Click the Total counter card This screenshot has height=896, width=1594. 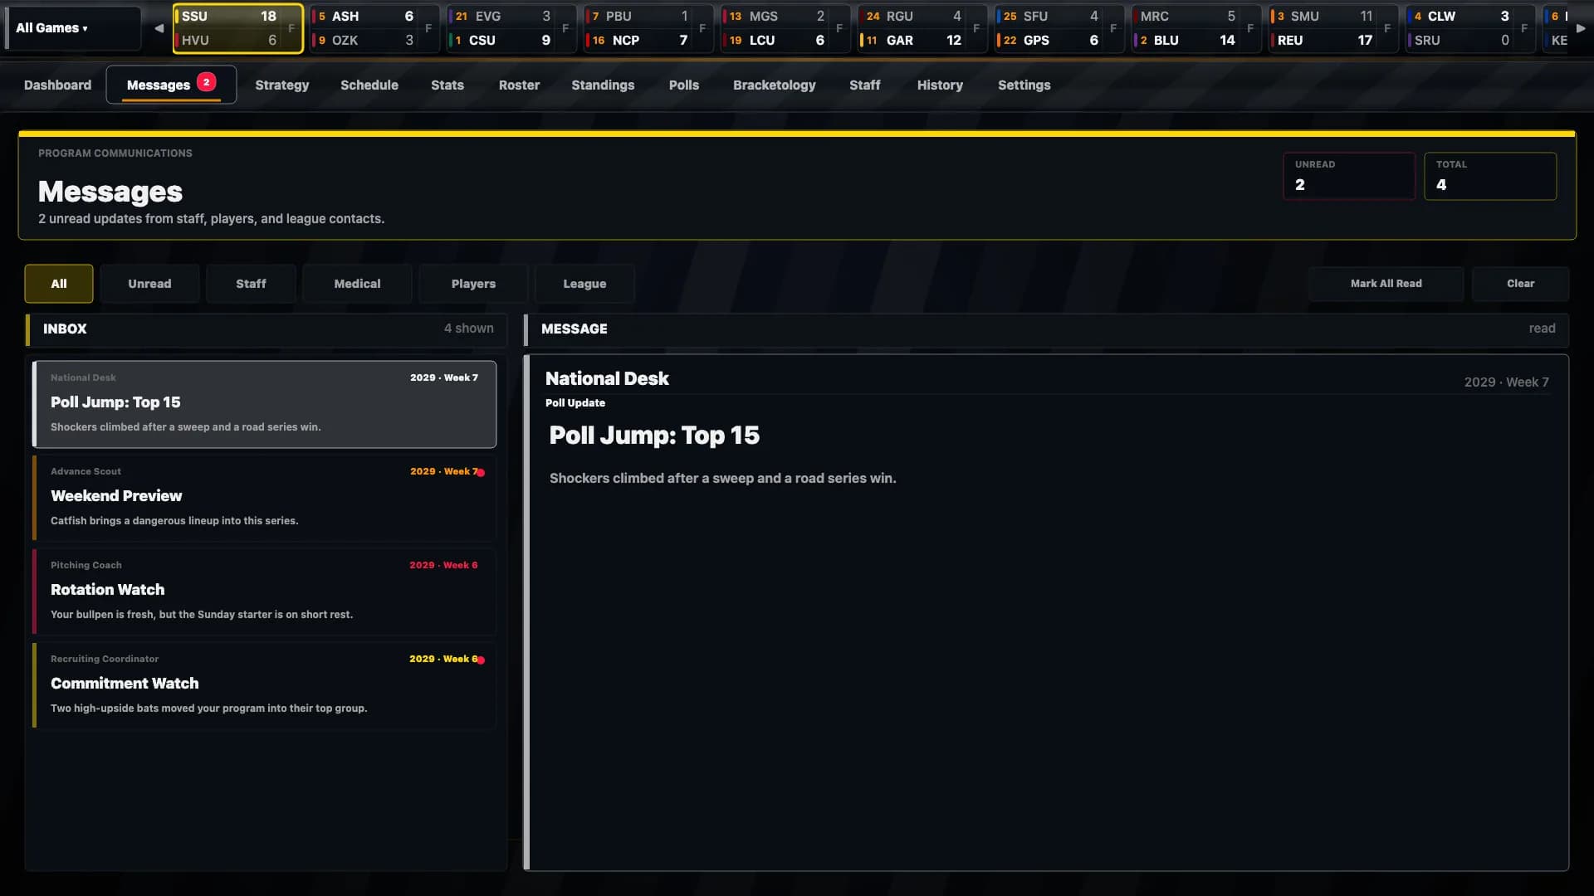coord(1490,176)
